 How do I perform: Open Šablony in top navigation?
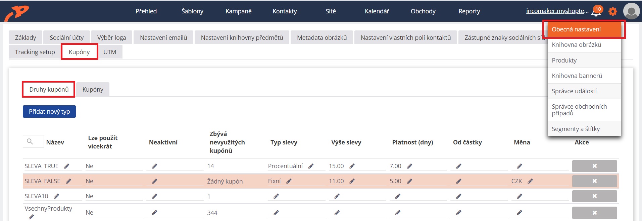192,11
